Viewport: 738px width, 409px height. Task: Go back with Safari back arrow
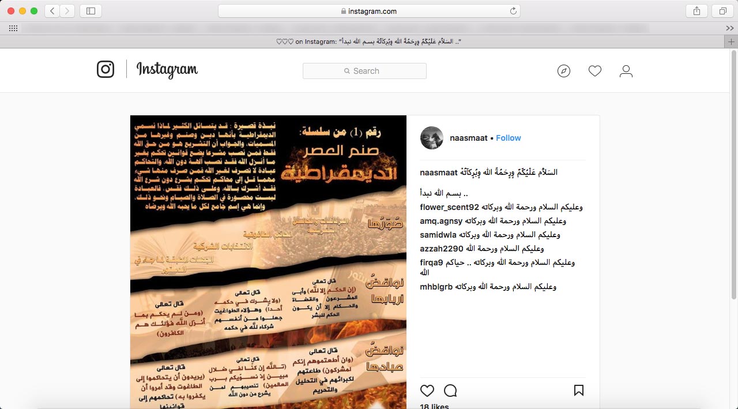(x=52, y=11)
